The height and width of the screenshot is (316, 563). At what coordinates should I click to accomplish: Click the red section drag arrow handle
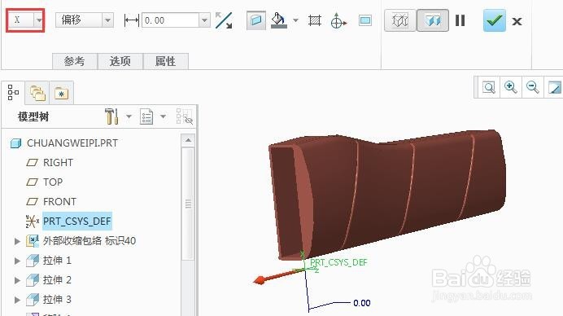pos(260,280)
